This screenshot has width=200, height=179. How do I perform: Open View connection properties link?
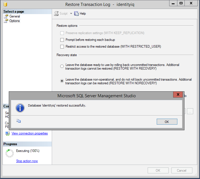coord(30,133)
